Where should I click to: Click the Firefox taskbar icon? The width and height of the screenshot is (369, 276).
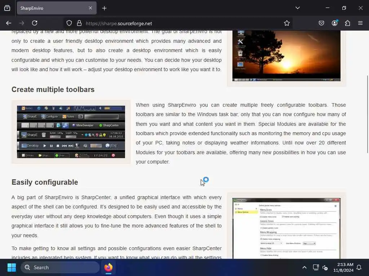[108, 267]
